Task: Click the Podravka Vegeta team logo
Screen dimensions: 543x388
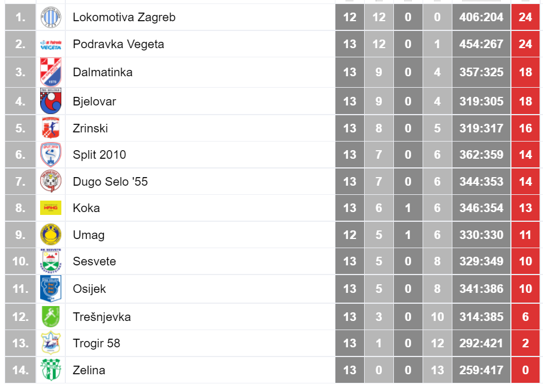Action: tap(50, 44)
